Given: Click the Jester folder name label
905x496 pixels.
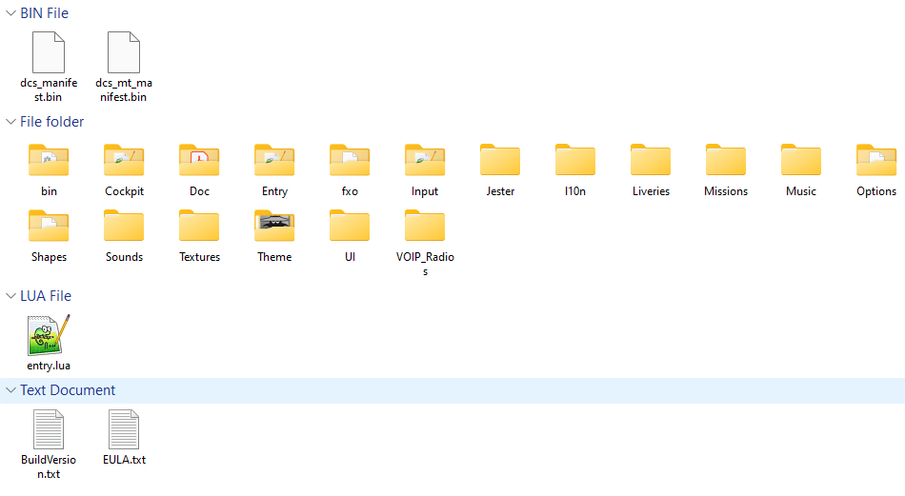Looking at the screenshot, I should coord(500,191).
